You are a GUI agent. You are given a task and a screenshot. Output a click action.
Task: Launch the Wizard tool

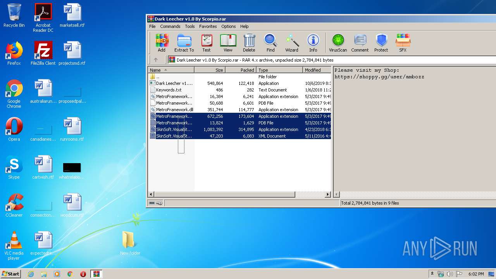coord(292,43)
